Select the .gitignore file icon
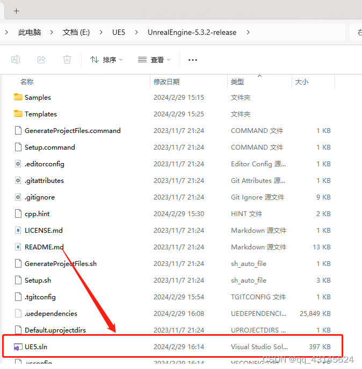 tap(18, 197)
